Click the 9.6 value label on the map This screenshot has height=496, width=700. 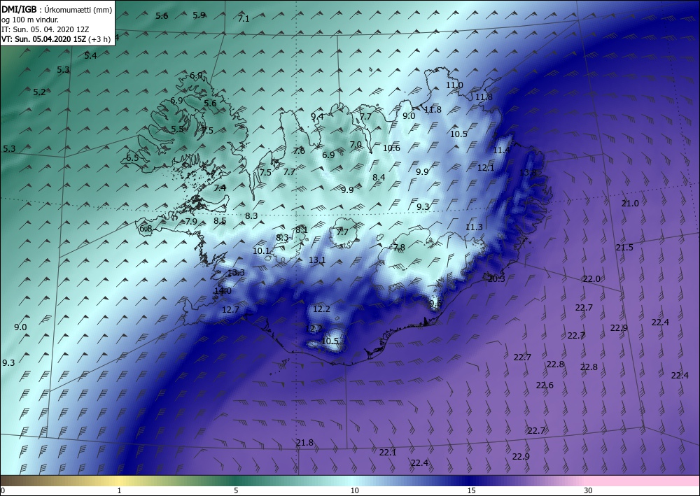435,304
